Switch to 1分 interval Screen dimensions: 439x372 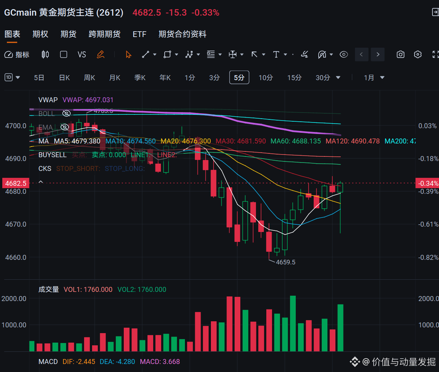[x=190, y=78]
